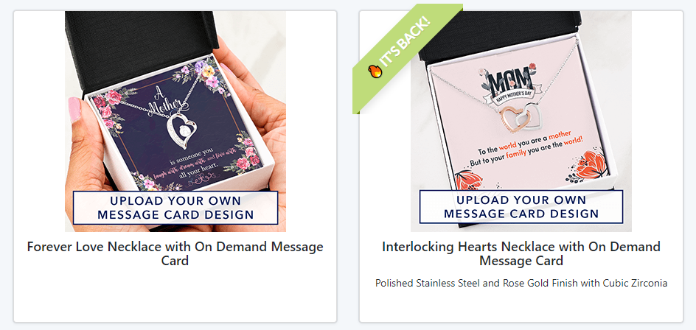Click the Polished Stainless Steel description text

(521, 283)
